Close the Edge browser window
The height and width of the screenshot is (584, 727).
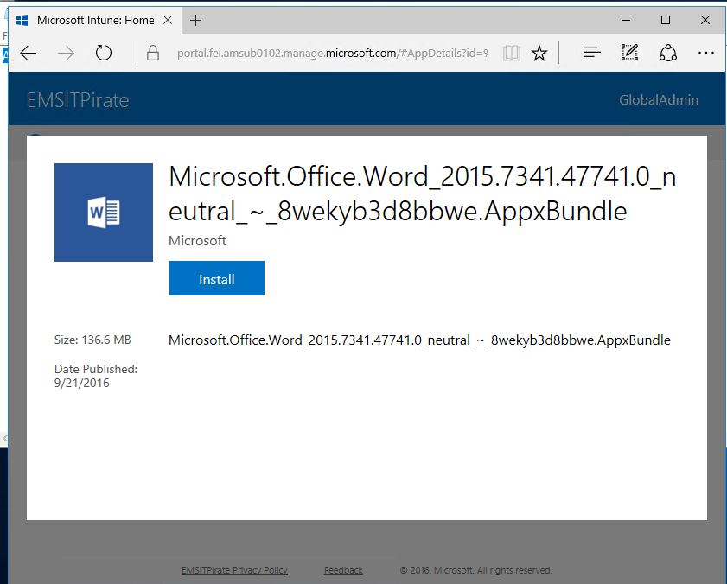705,21
